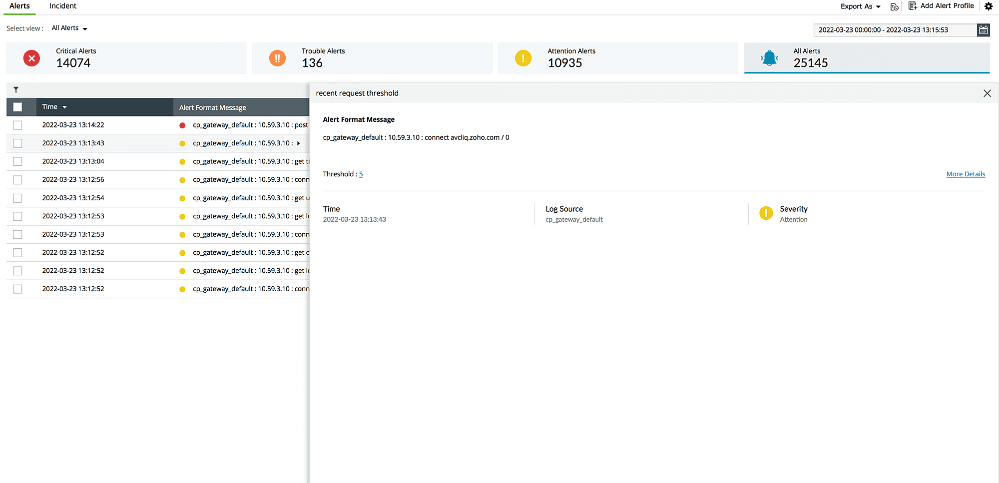Click the calendar icon on the date range field
Screen dimensions: 999x483
[x=984, y=30]
